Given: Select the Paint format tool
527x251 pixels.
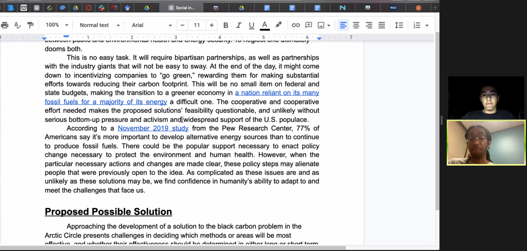Looking at the screenshot, I should [30, 25].
